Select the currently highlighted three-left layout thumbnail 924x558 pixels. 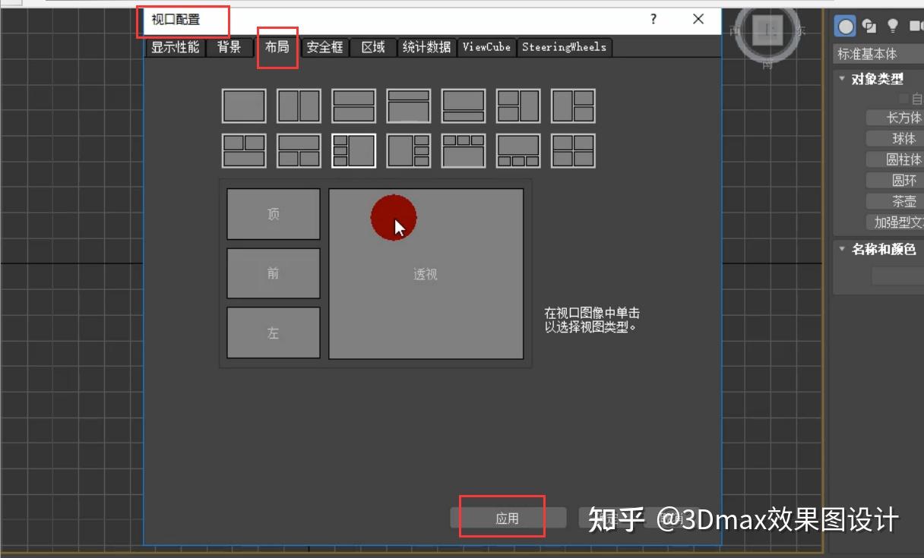353,150
